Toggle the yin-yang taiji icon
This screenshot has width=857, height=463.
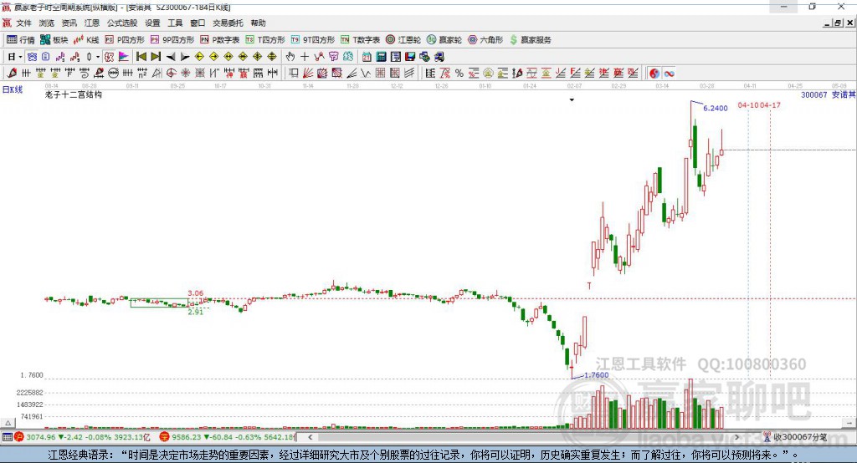pyautogui.click(x=654, y=74)
